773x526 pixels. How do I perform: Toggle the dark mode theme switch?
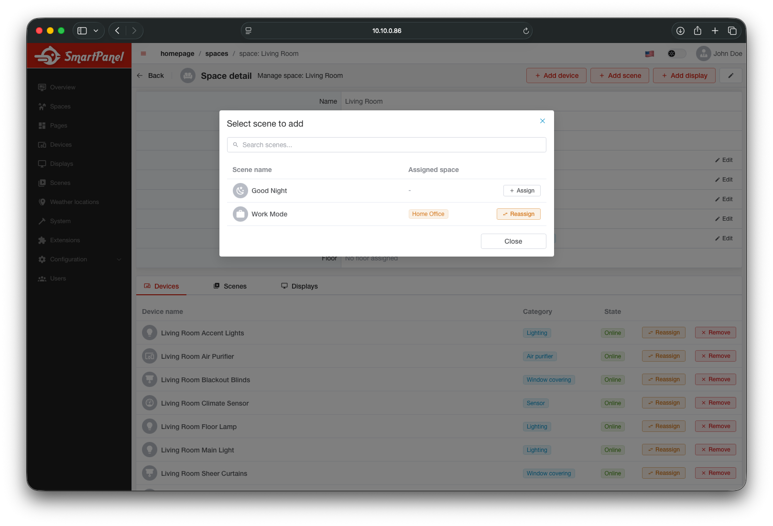point(676,54)
